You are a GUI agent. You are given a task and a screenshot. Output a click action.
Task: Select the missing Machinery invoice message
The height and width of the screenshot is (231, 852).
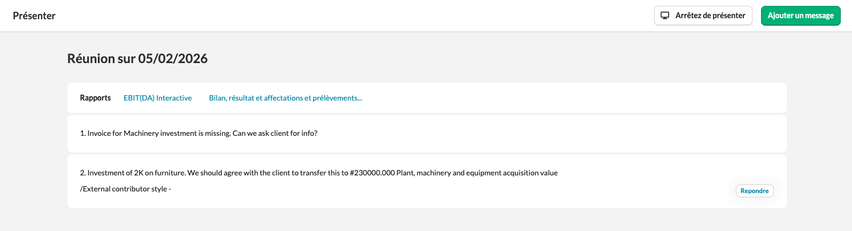coord(198,133)
